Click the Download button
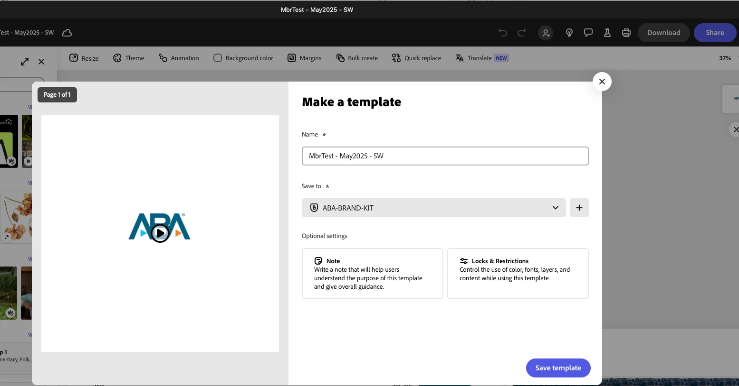Image resolution: width=739 pixels, height=386 pixels. coord(663,33)
